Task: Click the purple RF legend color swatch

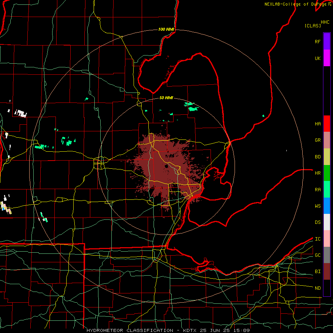Action: pyautogui.click(x=327, y=41)
